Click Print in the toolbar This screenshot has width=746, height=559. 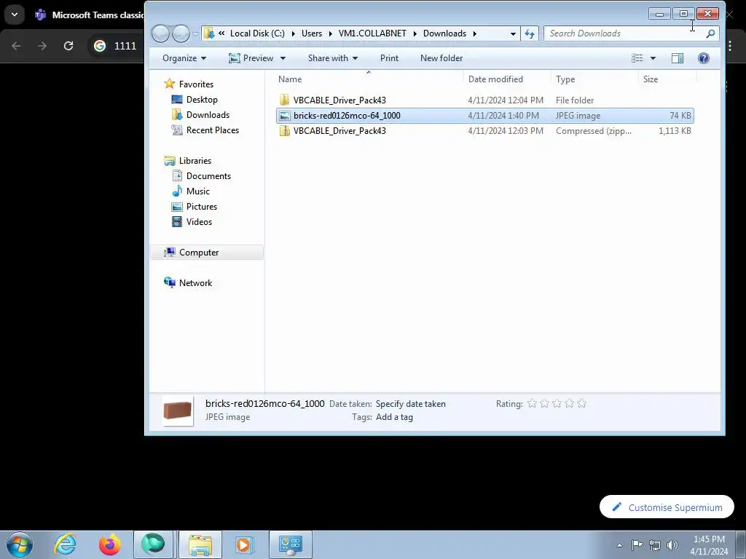pos(389,58)
